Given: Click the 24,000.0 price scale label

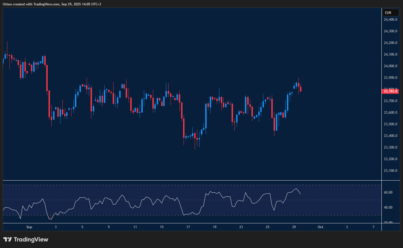Looking at the screenshot, I should click(390, 66).
